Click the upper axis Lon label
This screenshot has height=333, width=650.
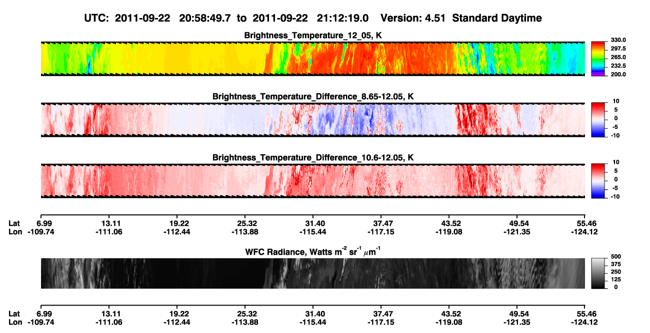pos(15,232)
